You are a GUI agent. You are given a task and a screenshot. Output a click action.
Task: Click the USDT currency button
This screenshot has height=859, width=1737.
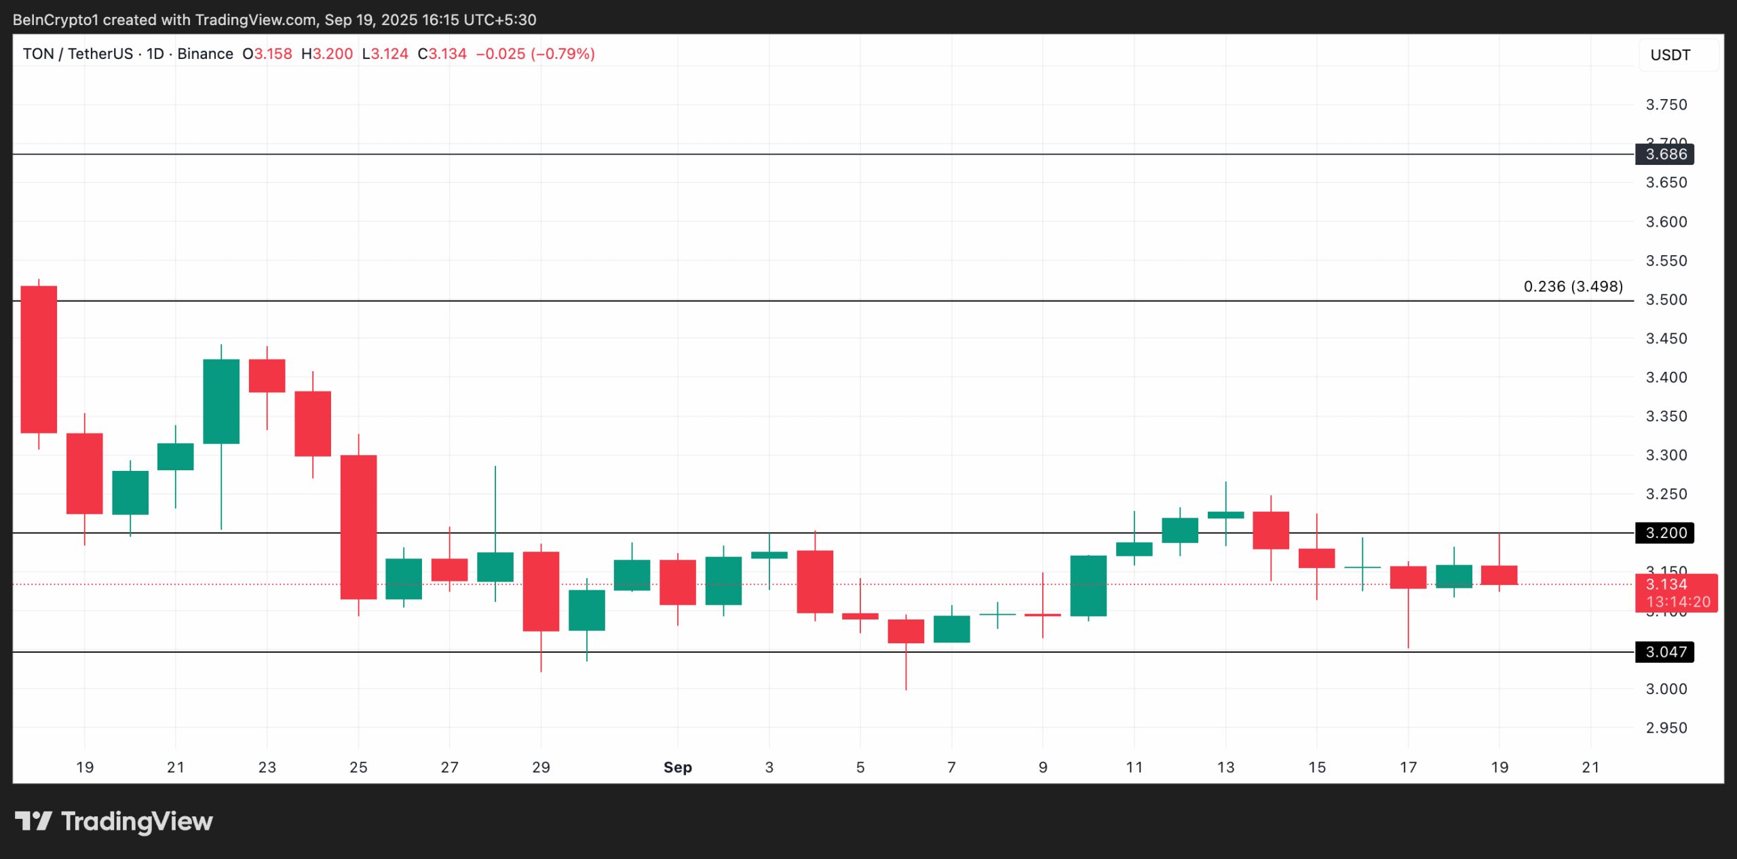1670,55
